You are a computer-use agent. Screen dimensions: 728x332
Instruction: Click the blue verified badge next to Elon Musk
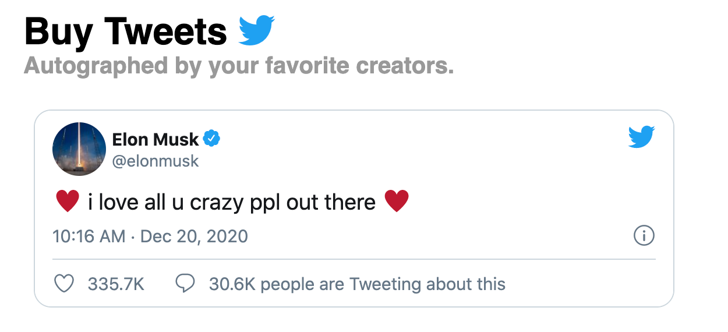[x=211, y=139]
